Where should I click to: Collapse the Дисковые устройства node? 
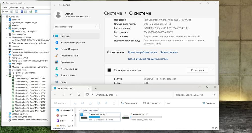click(x=7, y=37)
